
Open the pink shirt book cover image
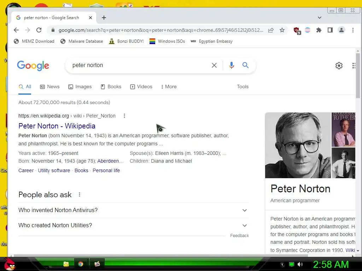[x=343, y=130]
